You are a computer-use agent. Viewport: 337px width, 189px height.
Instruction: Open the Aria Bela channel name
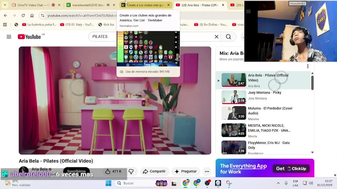(40, 169)
